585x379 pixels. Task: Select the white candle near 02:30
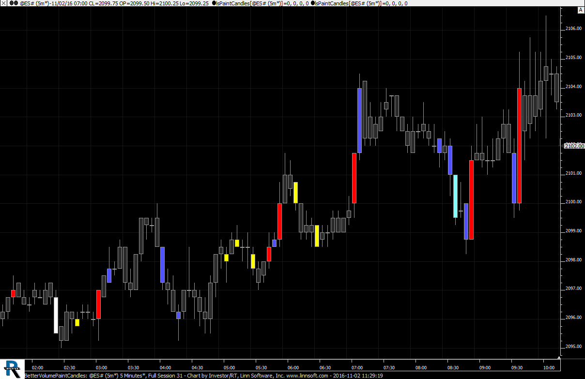pyautogui.click(x=56, y=315)
